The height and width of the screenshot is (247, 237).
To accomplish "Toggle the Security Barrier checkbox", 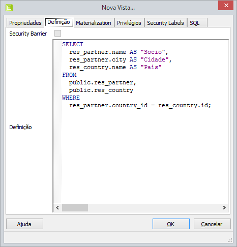I will [57, 33].
